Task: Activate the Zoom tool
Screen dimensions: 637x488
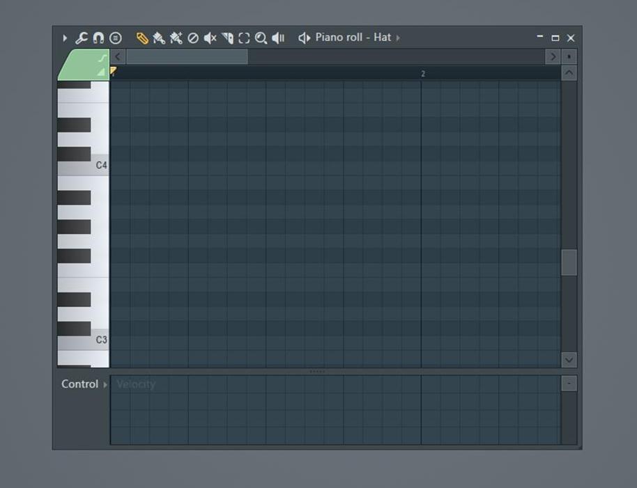Action: 261,38
